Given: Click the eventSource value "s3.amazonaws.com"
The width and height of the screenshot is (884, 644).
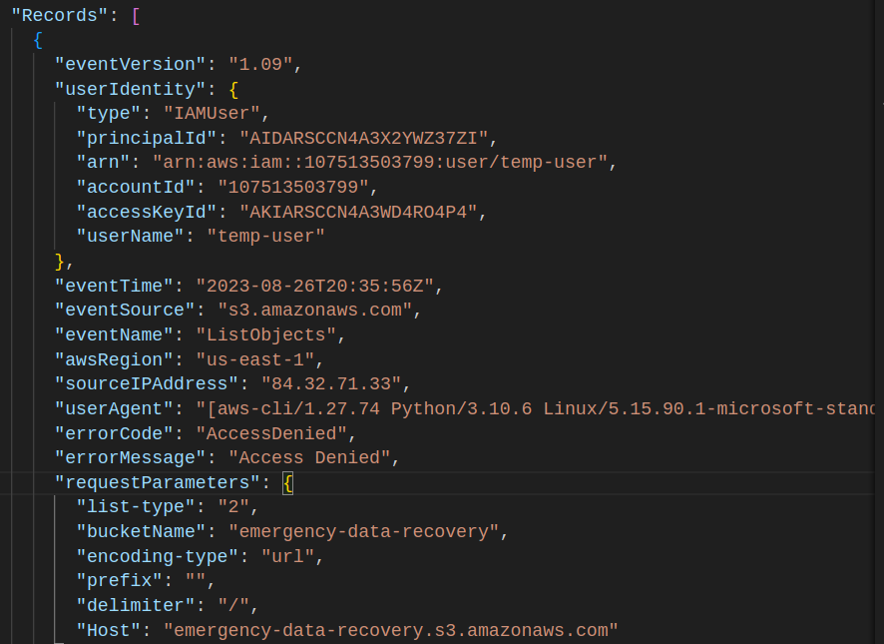Looking at the screenshot, I should 302,310.
